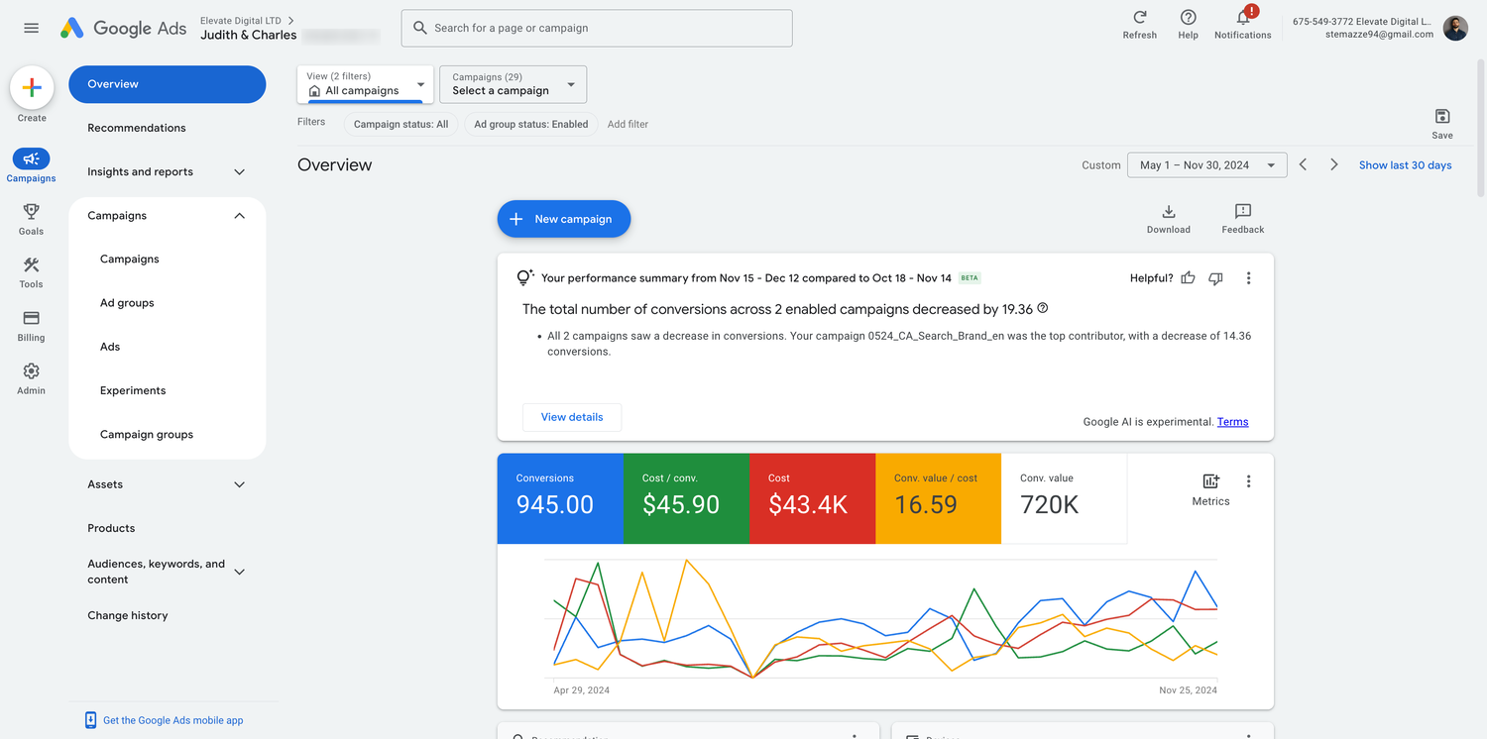
Task: Give thumbs down to performance summary
Action: (x=1215, y=278)
